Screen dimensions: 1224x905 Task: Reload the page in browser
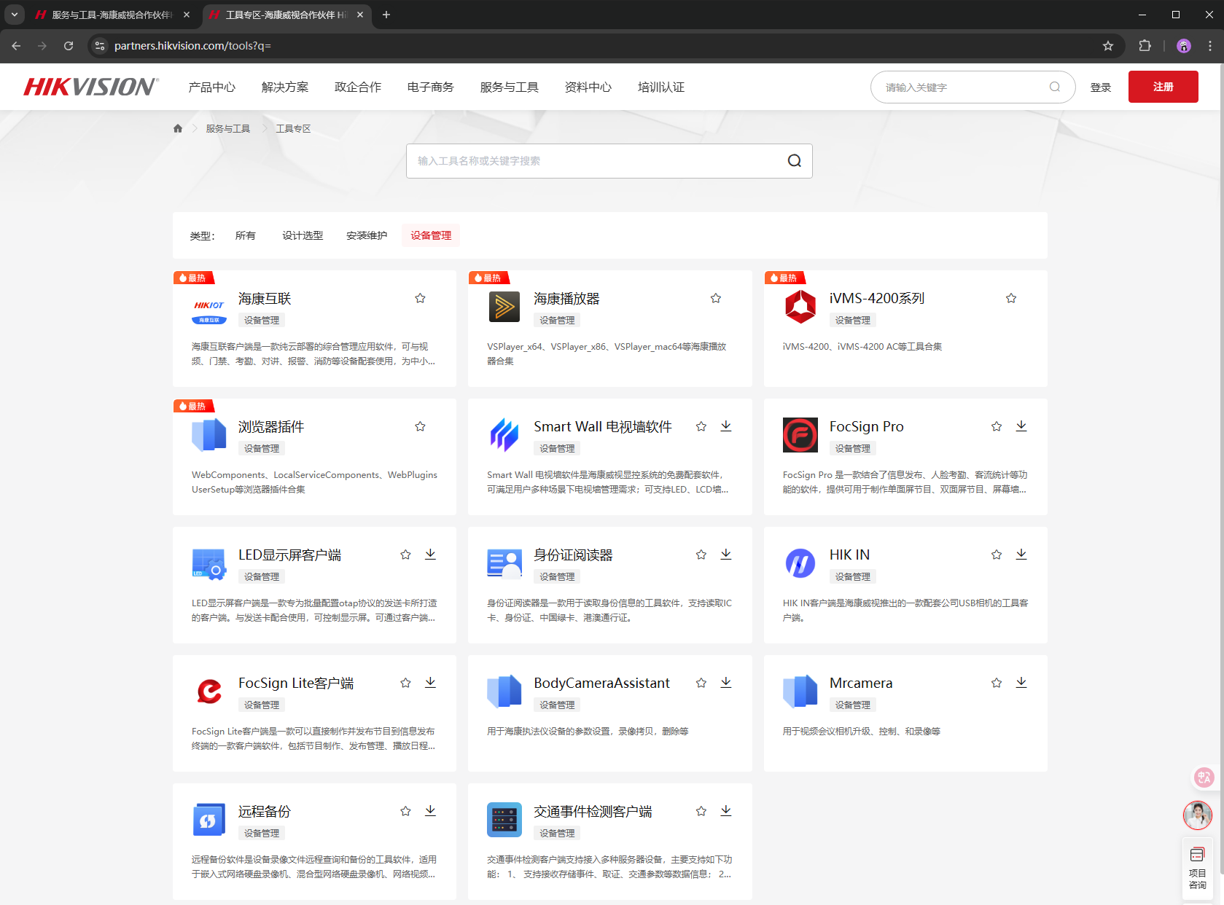tap(69, 46)
